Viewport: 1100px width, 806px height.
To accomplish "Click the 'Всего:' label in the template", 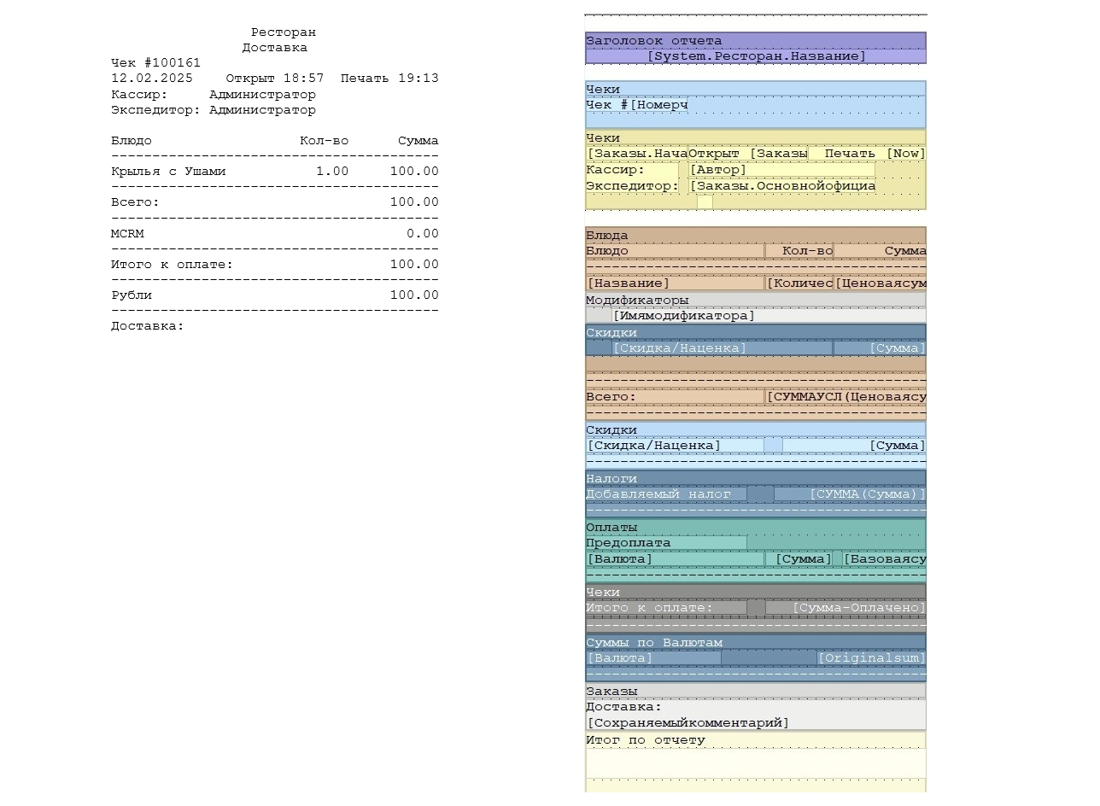I will click(675, 397).
